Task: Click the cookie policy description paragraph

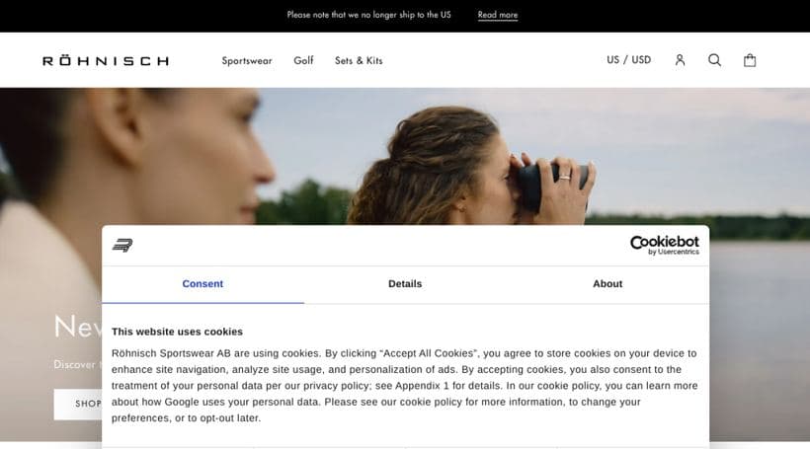Action: (x=404, y=386)
